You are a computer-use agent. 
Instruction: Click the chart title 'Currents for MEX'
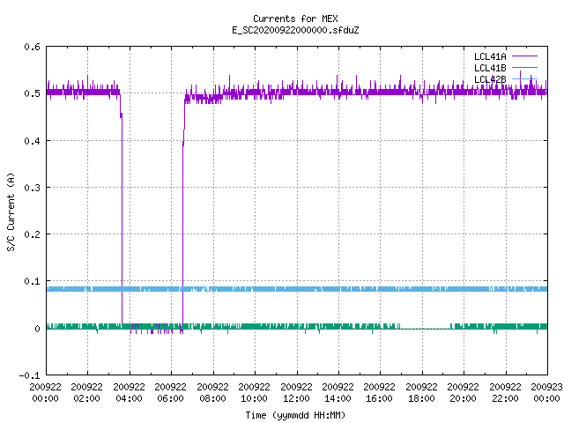click(x=295, y=19)
